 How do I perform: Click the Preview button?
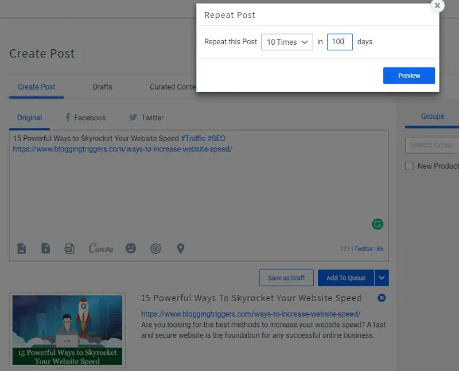409,76
